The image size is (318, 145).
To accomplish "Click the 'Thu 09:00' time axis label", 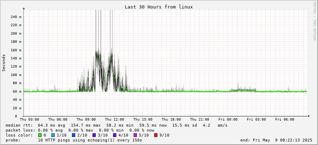I will click(x=86, y=120).
